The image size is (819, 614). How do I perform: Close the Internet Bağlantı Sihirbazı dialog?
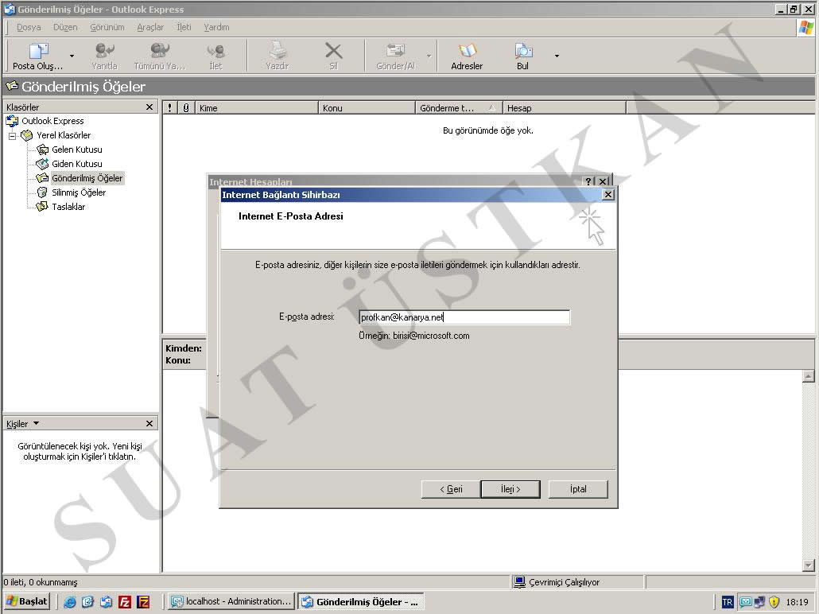point(608,194)
